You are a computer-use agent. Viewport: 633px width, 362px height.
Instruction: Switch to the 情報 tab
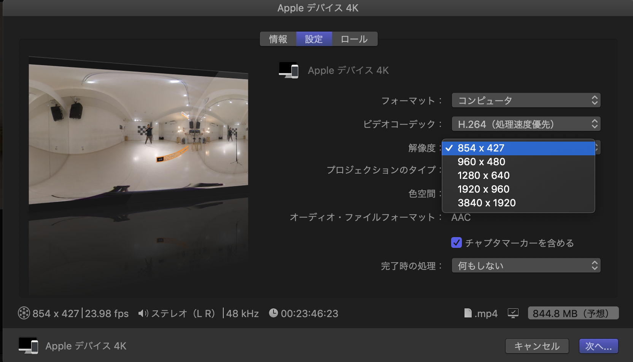tap(278, 39)
